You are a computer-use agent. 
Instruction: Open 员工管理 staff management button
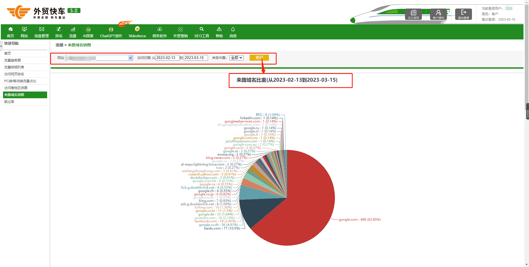tap(413, 14)
